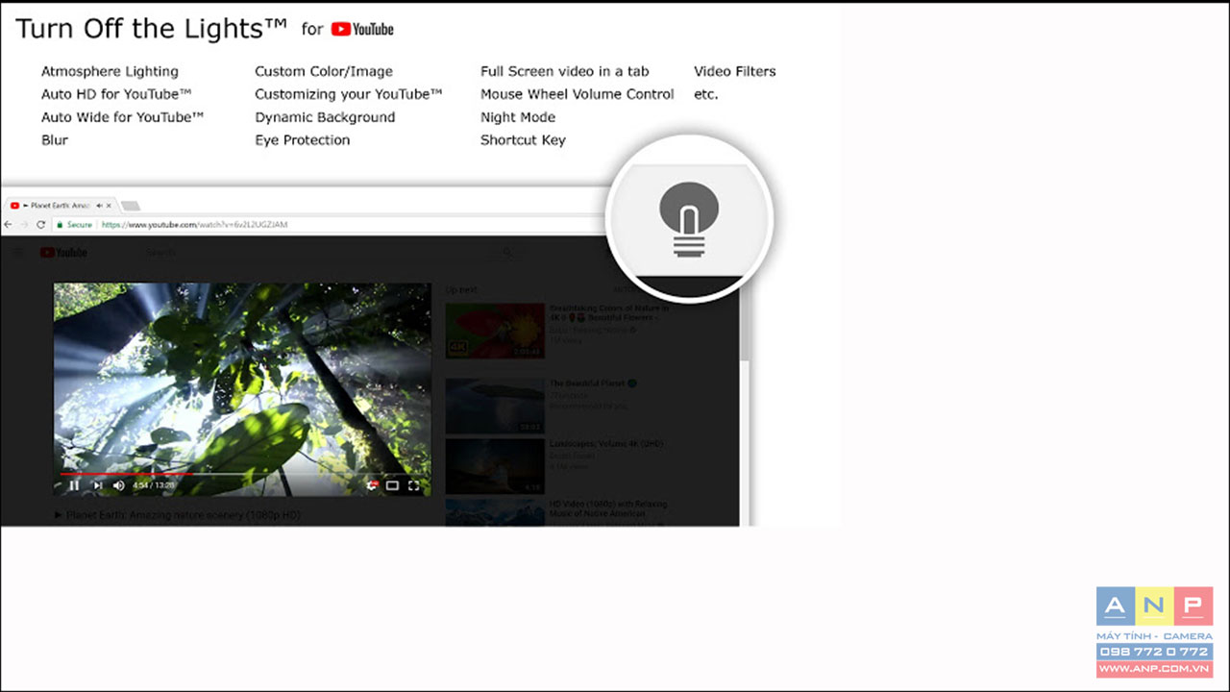
Task: Click the Dynamic Background text
Action: [325, 117]
